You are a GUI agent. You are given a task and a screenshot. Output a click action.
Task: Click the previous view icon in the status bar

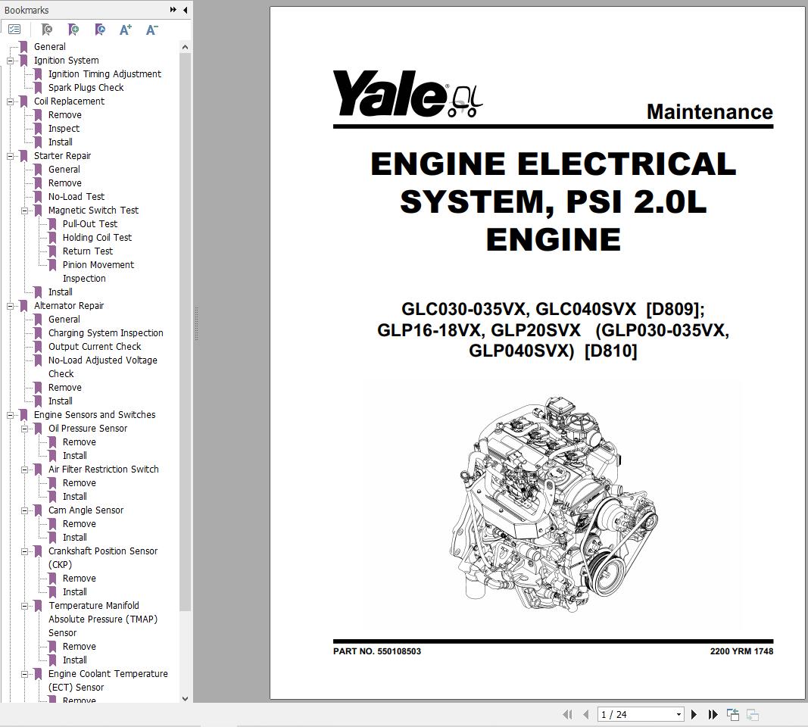[733, 715]
